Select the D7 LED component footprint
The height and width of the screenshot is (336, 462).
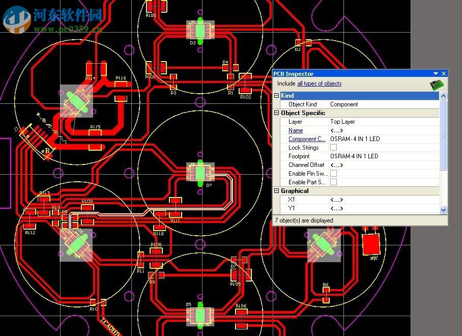tap(200, 172)
